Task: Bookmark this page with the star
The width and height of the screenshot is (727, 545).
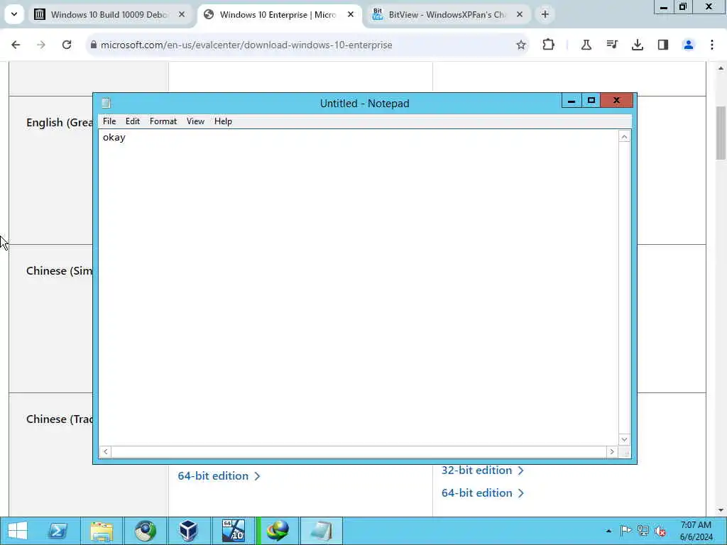Action: pyautogui.click(x=521, y=45)
